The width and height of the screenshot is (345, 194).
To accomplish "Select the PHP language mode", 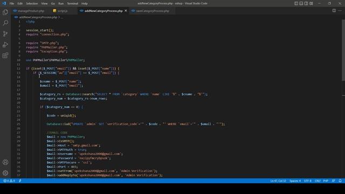I will [326, 181].
